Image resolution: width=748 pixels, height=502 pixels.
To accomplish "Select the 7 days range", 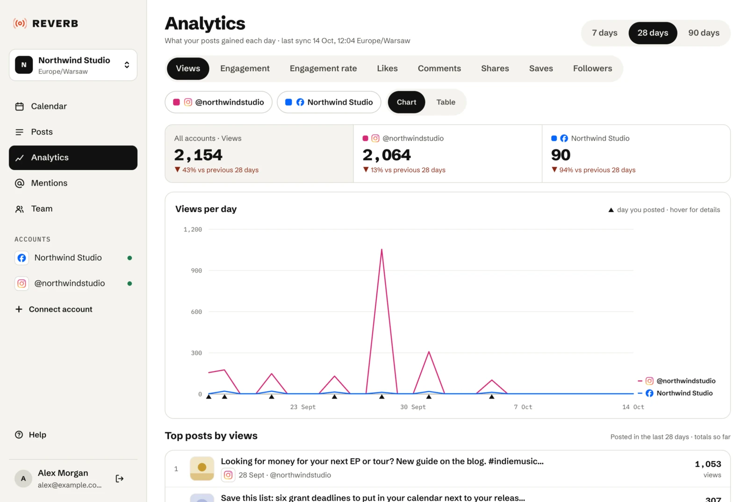I will pyautogui.click(x=604, y=33).
